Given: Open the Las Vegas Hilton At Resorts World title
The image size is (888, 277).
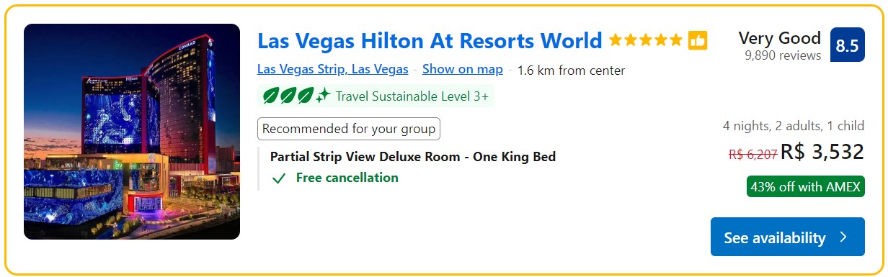Looking at the screenshot, I should point(430,40).
